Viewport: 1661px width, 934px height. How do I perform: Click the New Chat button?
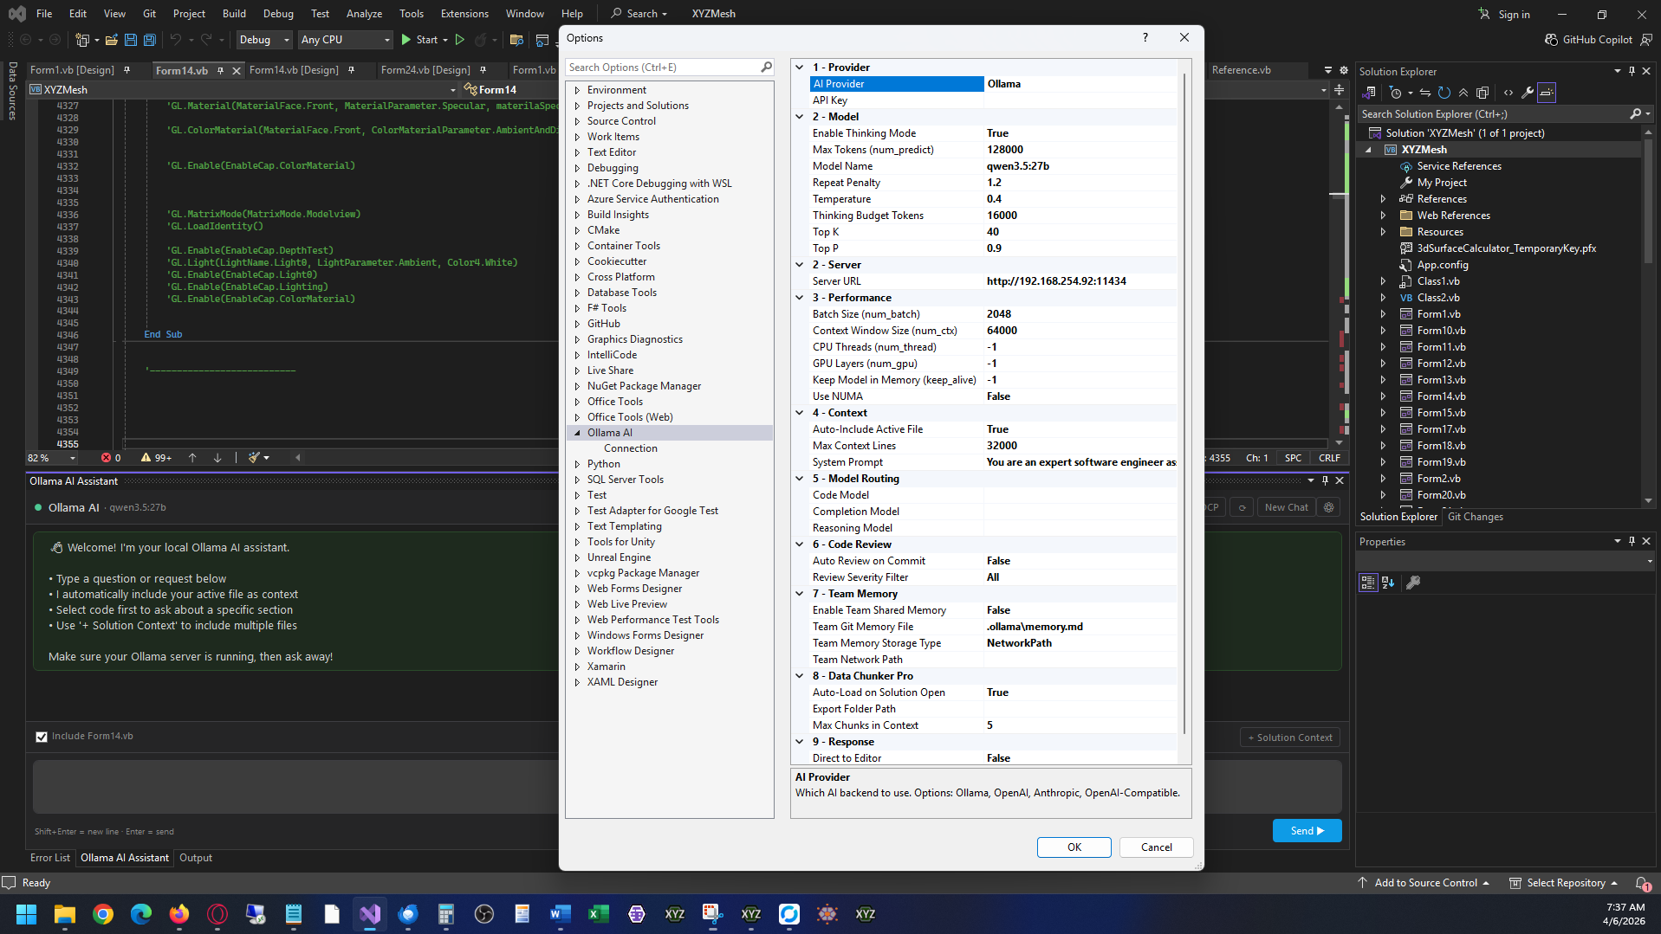click(x=1287, y=507)
